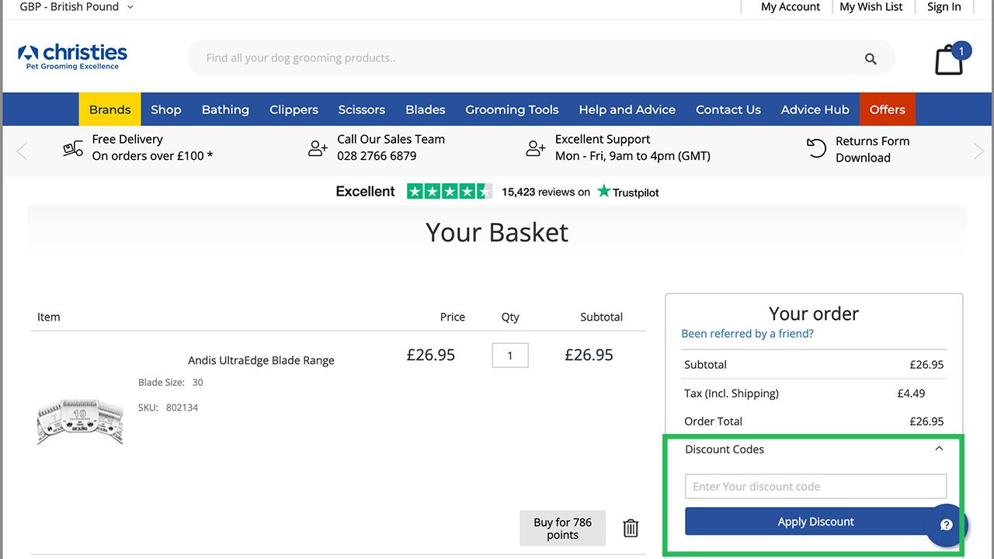
Task: Open the Scissors menu
Action: tap(362, 109)
